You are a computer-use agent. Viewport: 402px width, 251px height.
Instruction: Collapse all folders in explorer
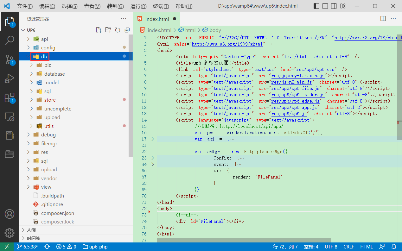pyautogui.click(x=127, y=30)
